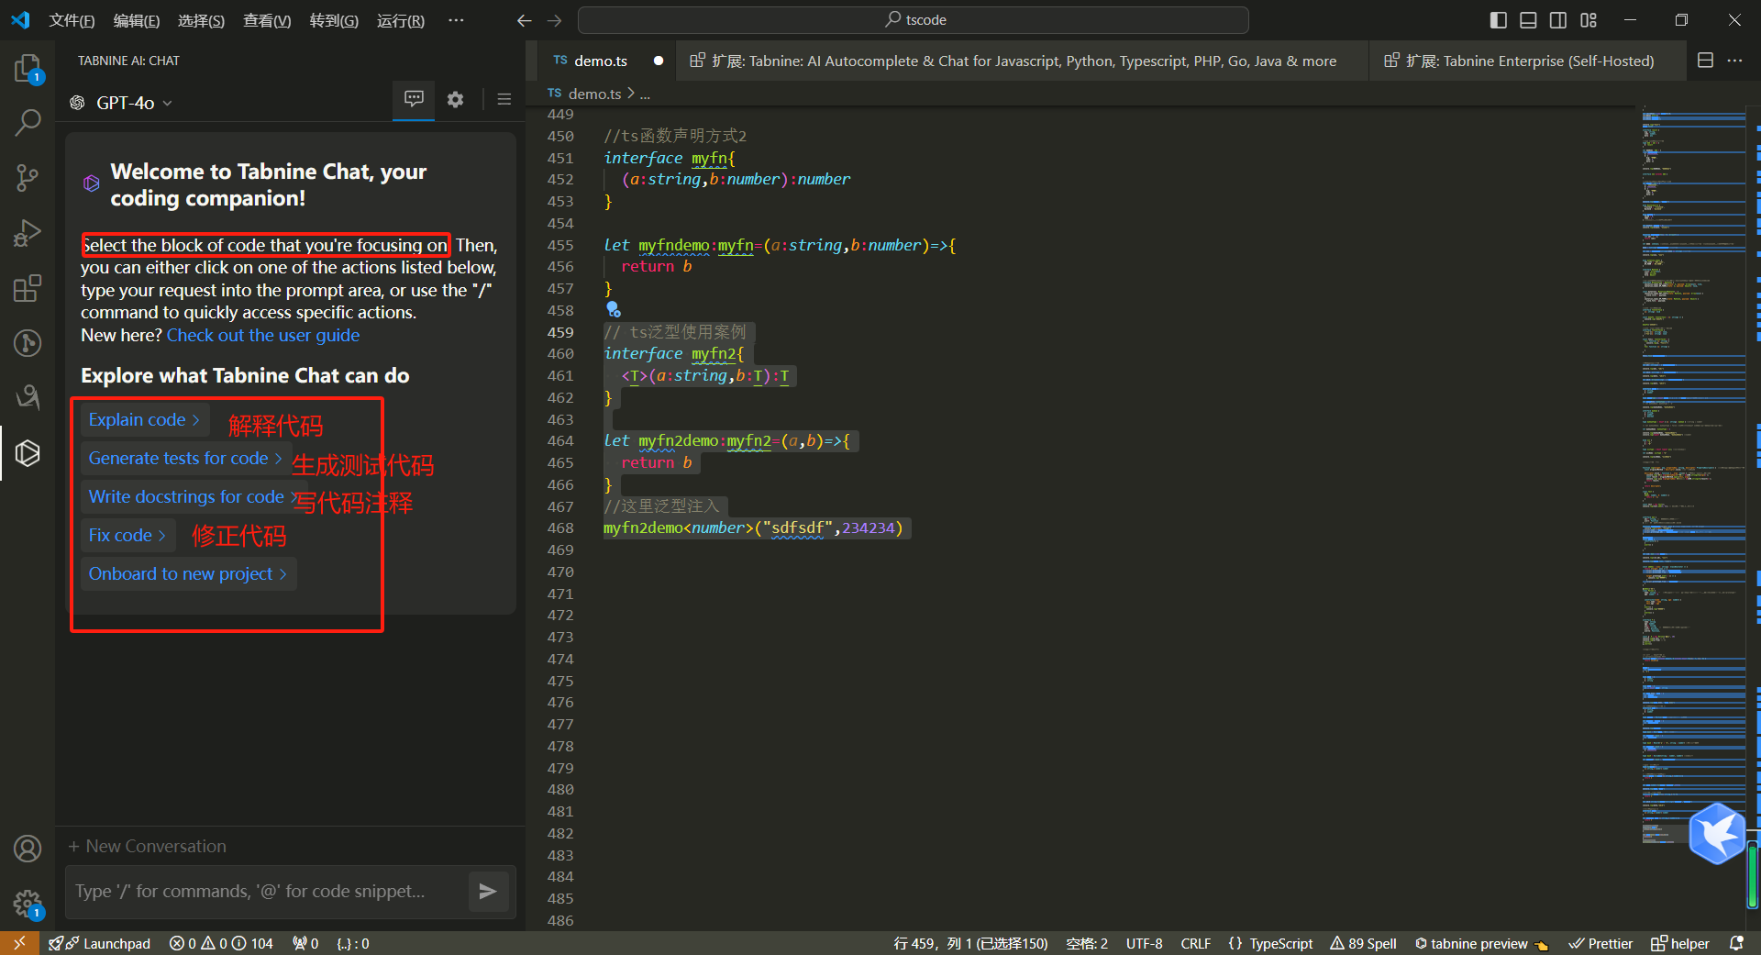Open the 文件(F) menu
Screen dimensions: 1761x955
tap(72, 20)
